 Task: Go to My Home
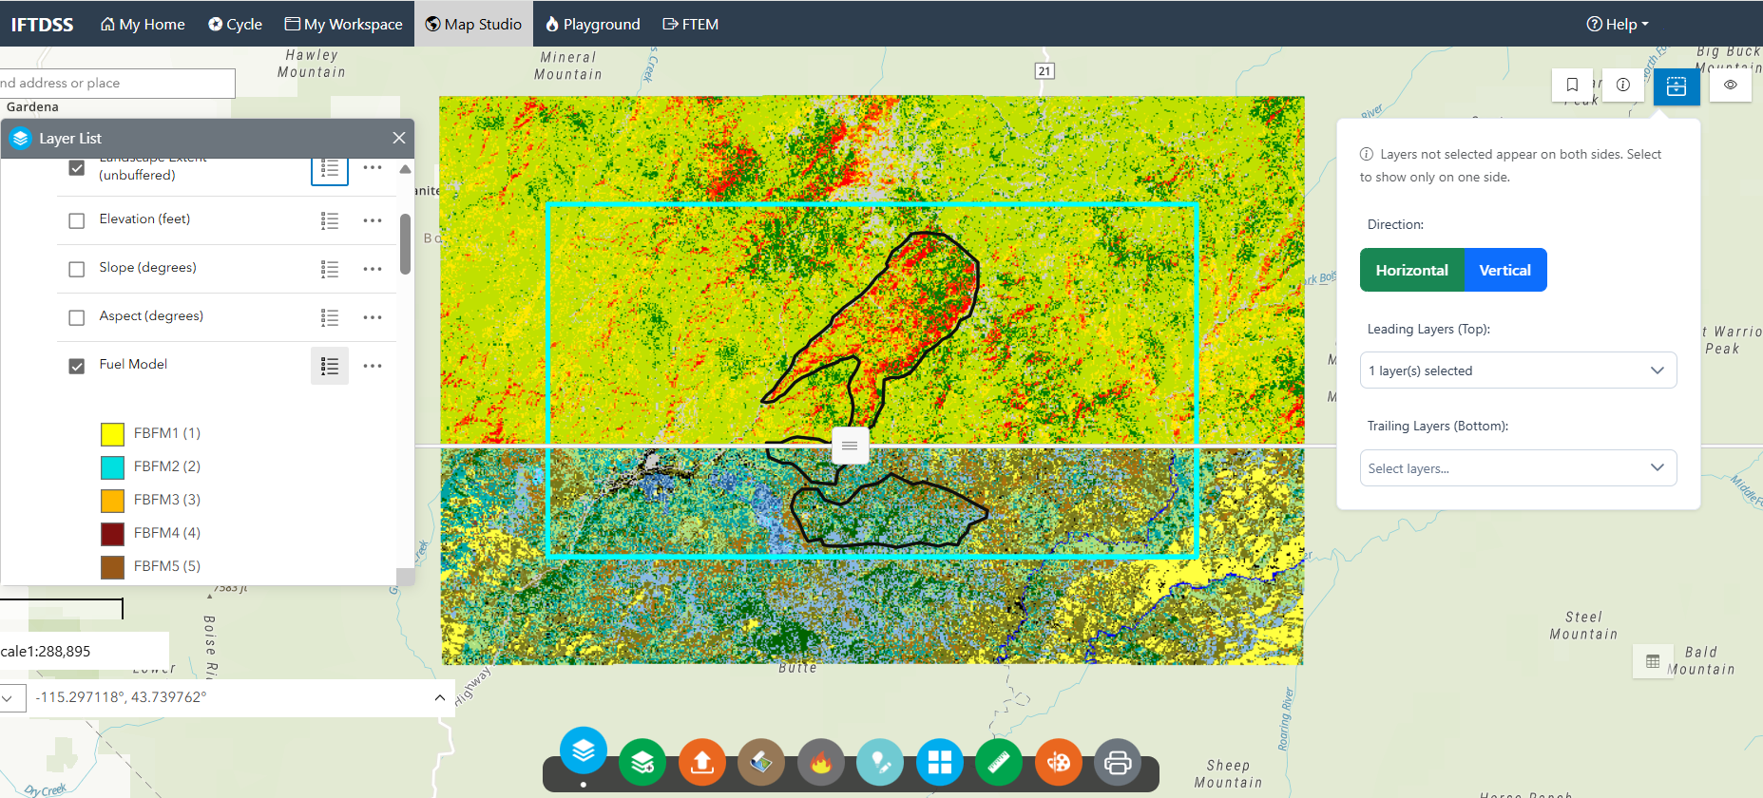click(x=143, y=24)
